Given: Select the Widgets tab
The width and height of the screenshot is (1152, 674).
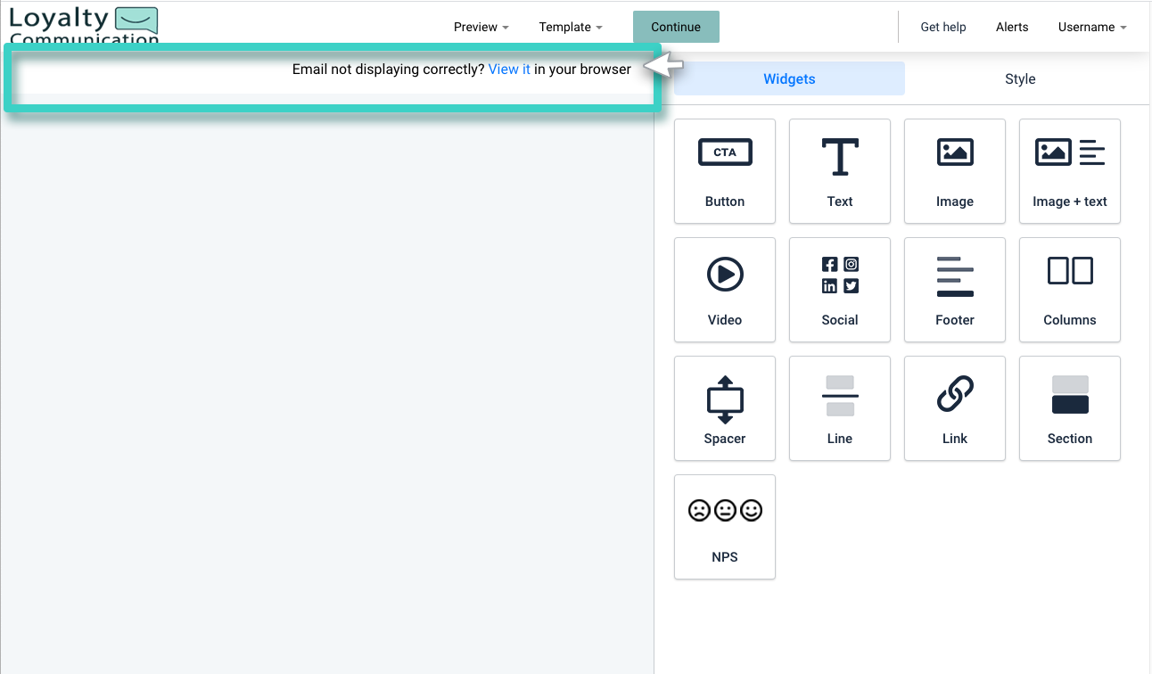Looking at the screenshot, I should tap(789, 78).
